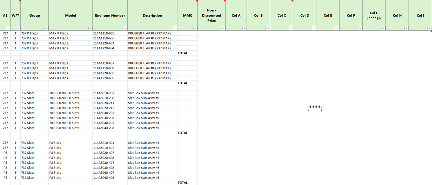Select the Description header cell
Image resolution: width=432 pixels, height=185 pixels.
(x=152, y=15)
